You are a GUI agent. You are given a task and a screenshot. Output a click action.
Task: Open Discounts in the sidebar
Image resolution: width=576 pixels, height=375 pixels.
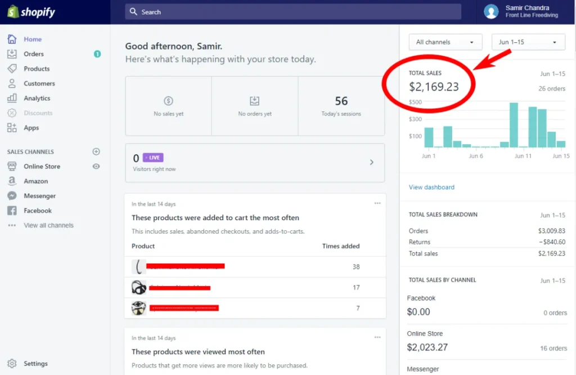click(x=38, y=113)
